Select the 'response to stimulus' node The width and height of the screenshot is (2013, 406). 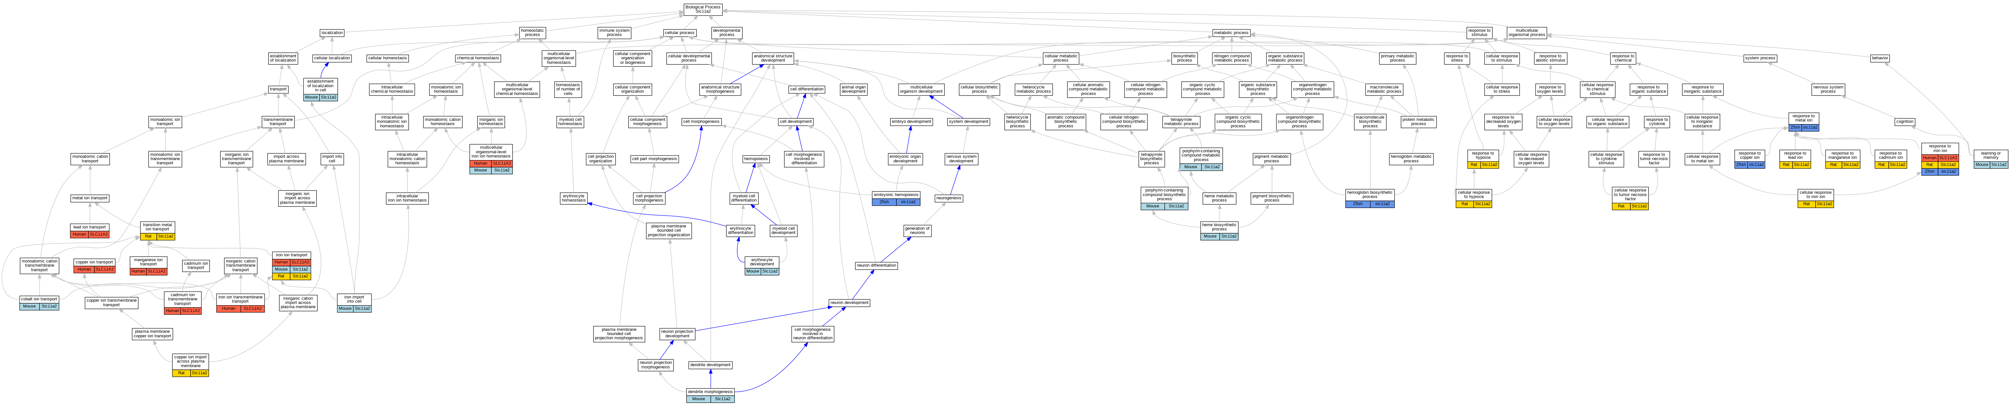(x=1479, y=33)
